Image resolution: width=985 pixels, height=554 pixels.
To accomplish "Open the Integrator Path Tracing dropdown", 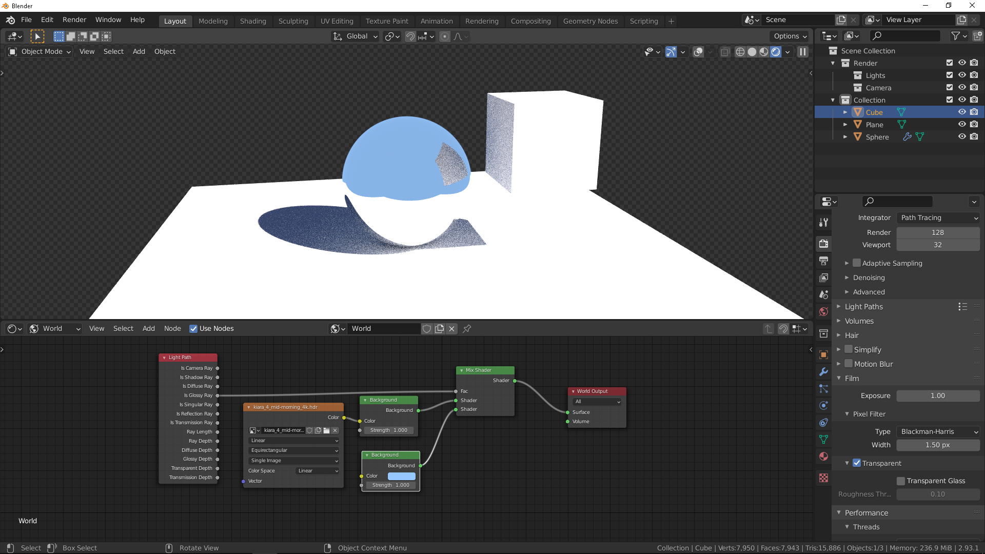I will coord(938,218).
